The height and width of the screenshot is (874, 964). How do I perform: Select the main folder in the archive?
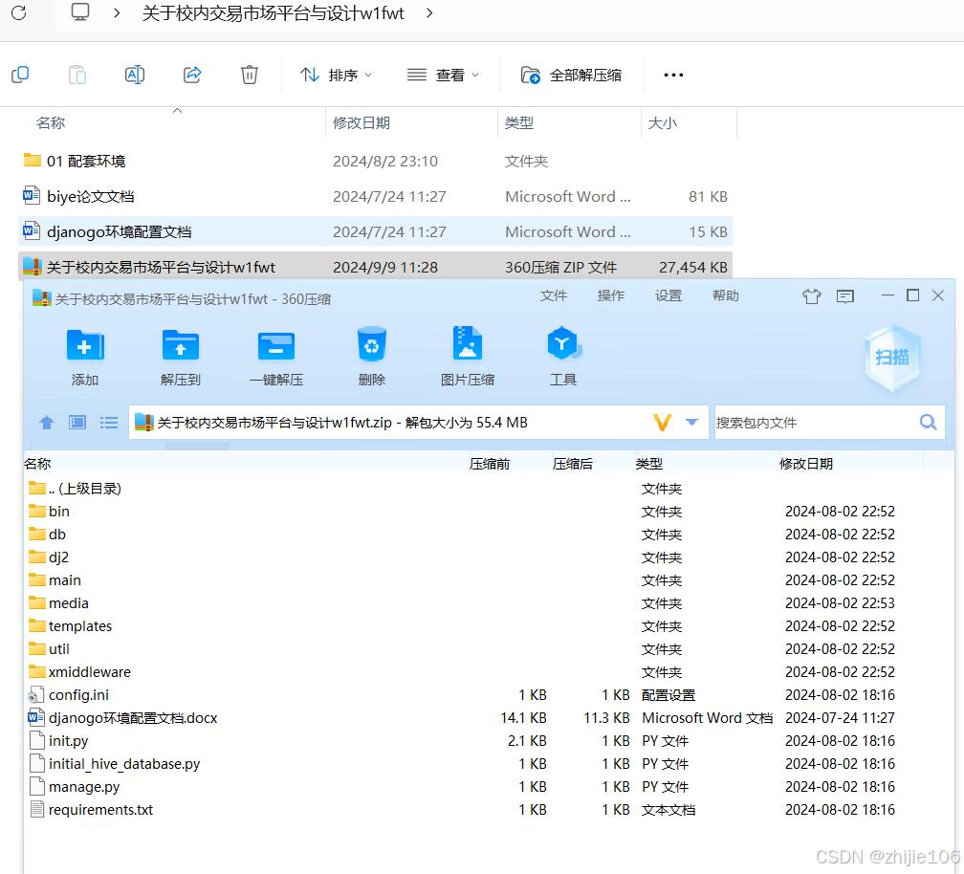coord(55,580)
